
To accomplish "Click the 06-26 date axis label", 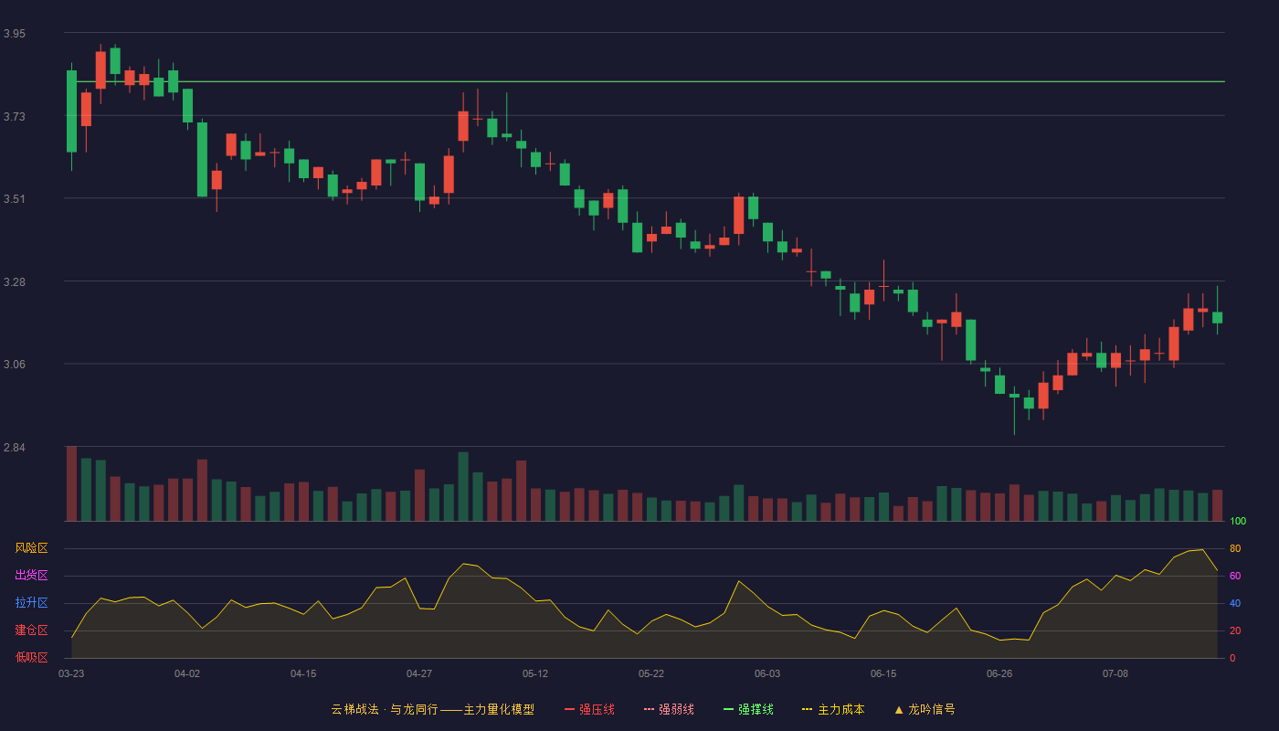I will pyautogui.click(x=999, y=673).
